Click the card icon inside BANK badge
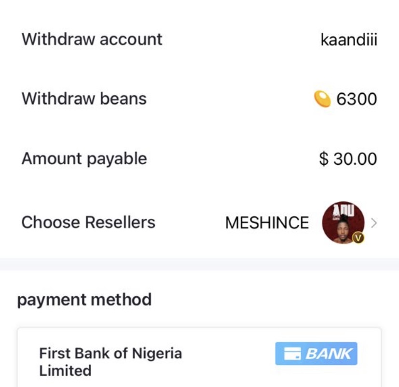399x387 pixels. click(x=292, y=354)
